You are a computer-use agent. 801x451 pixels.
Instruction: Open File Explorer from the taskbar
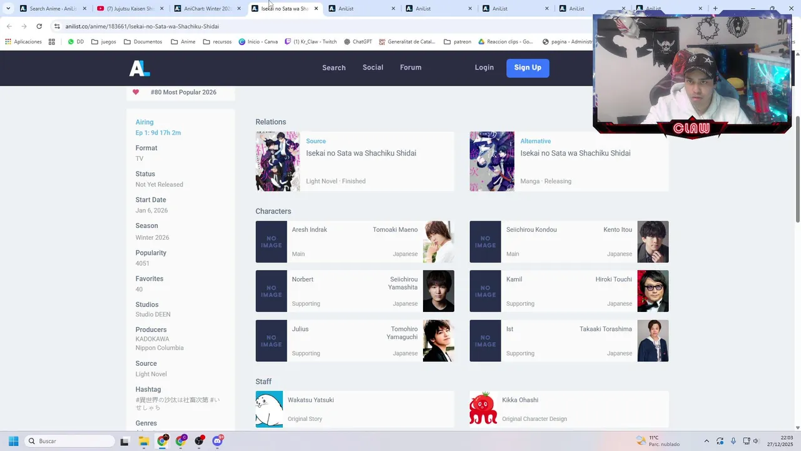click(143, 441)
